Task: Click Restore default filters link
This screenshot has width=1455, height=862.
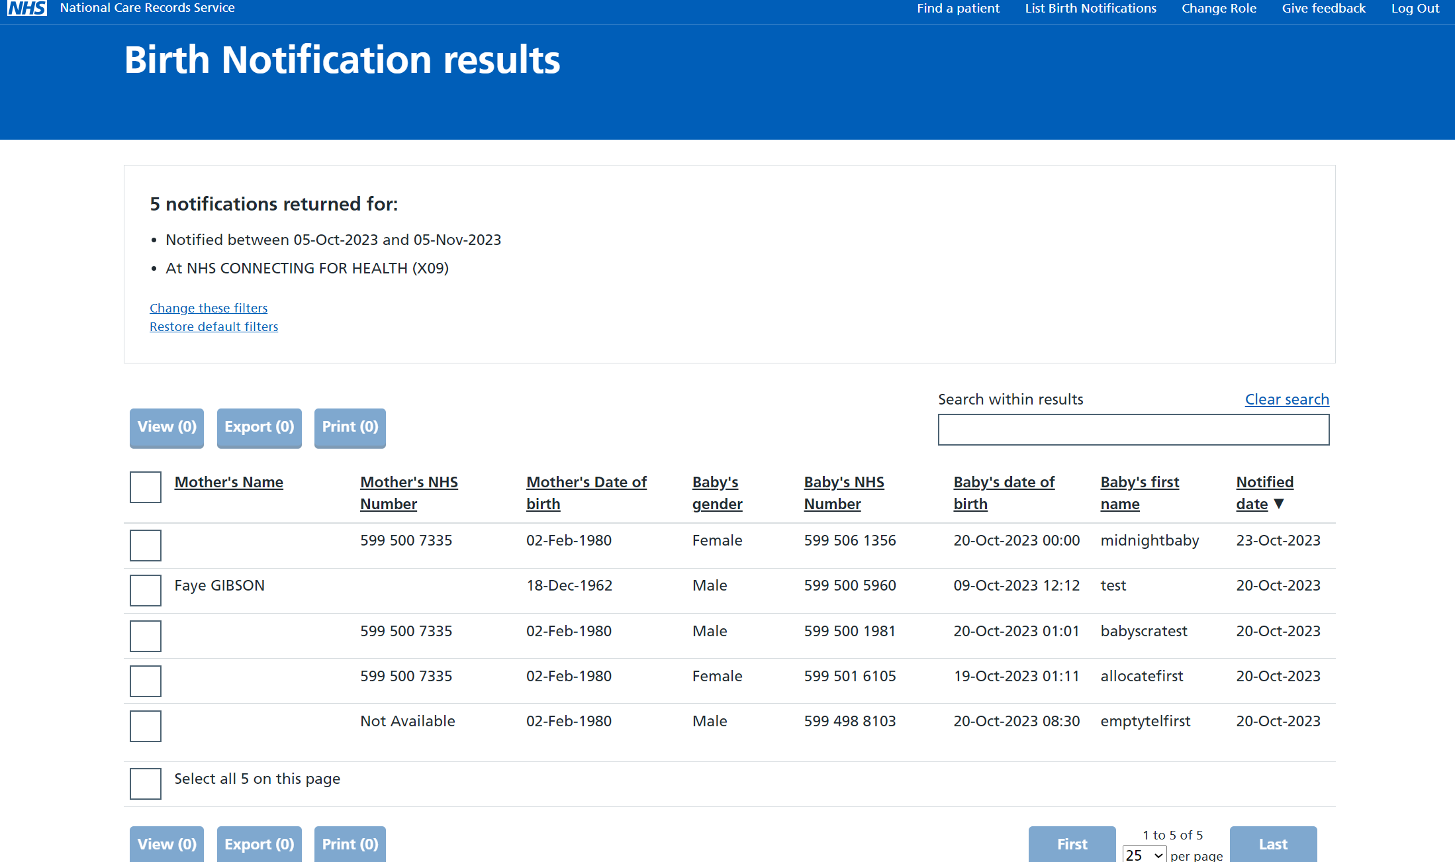Action: click(x=214, y=326)
